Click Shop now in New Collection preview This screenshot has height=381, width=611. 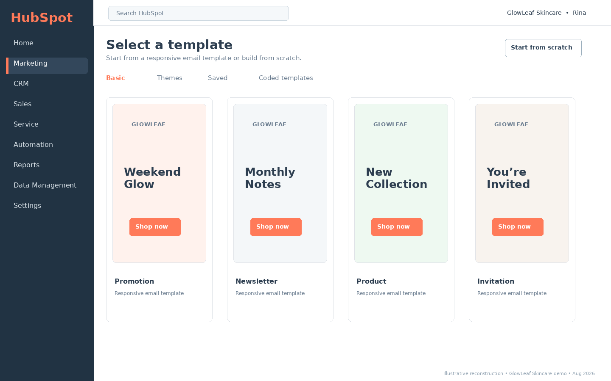pos(397,227)
